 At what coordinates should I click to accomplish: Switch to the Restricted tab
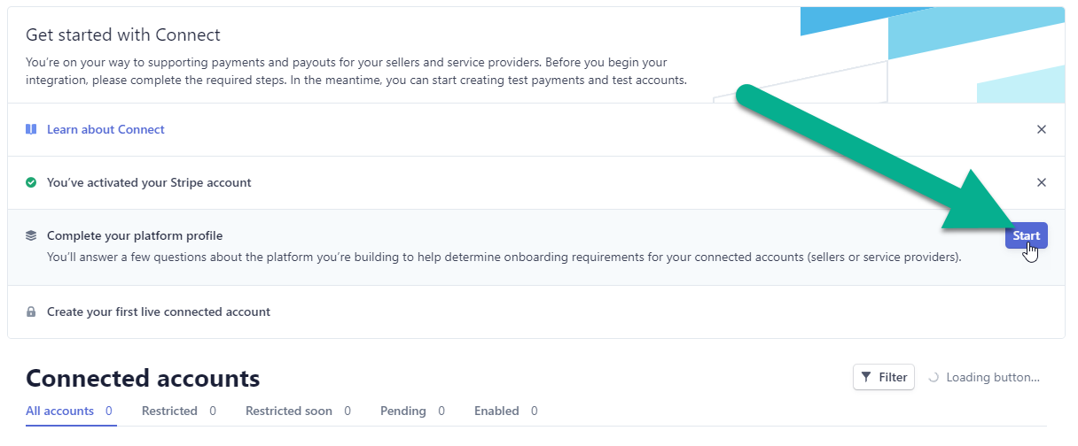(x=179, y=411)
